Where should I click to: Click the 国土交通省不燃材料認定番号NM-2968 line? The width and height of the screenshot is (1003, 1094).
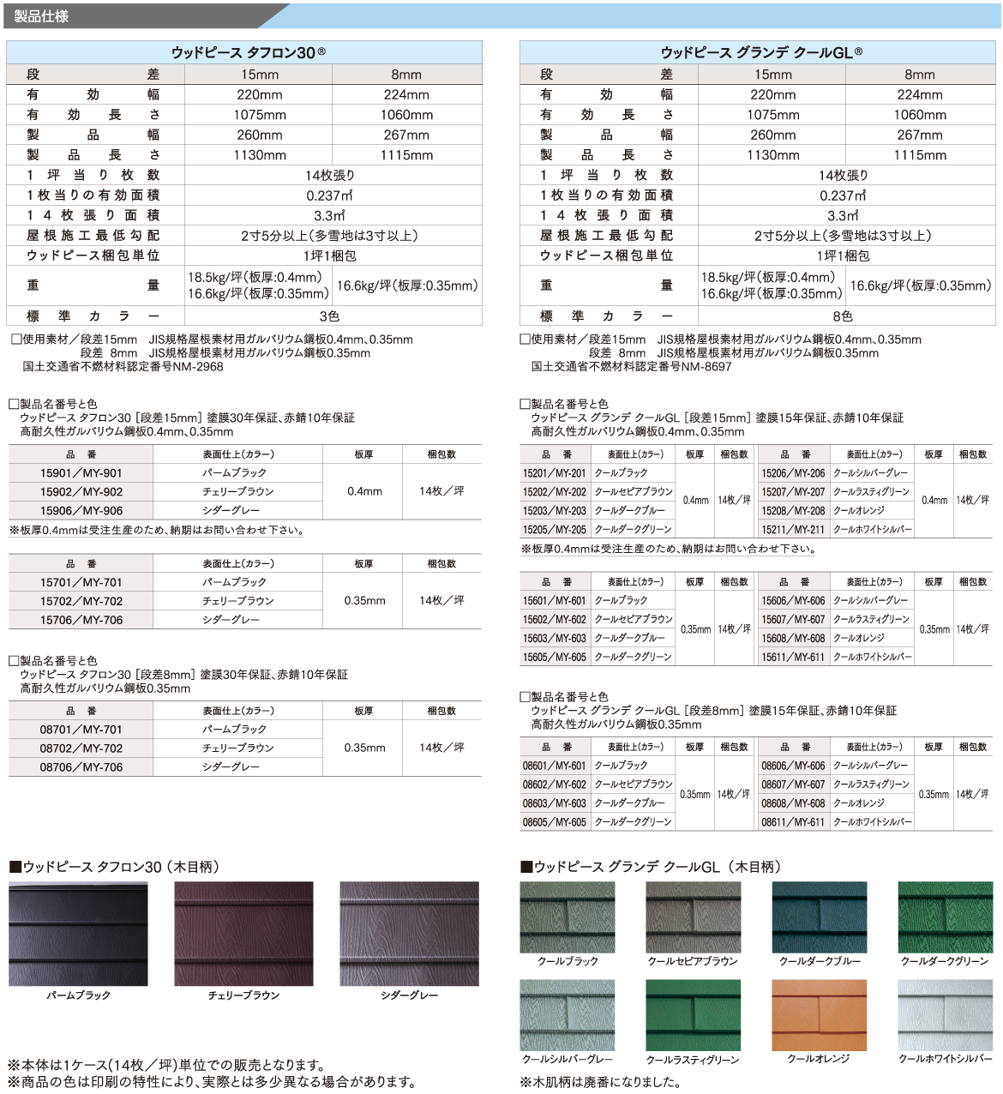(123, 367)
